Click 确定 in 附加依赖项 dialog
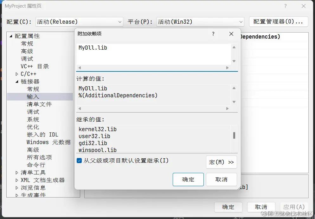 [x=188, y=179]
